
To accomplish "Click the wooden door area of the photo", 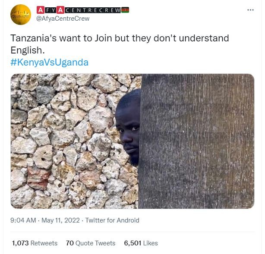I will (197, 141).
